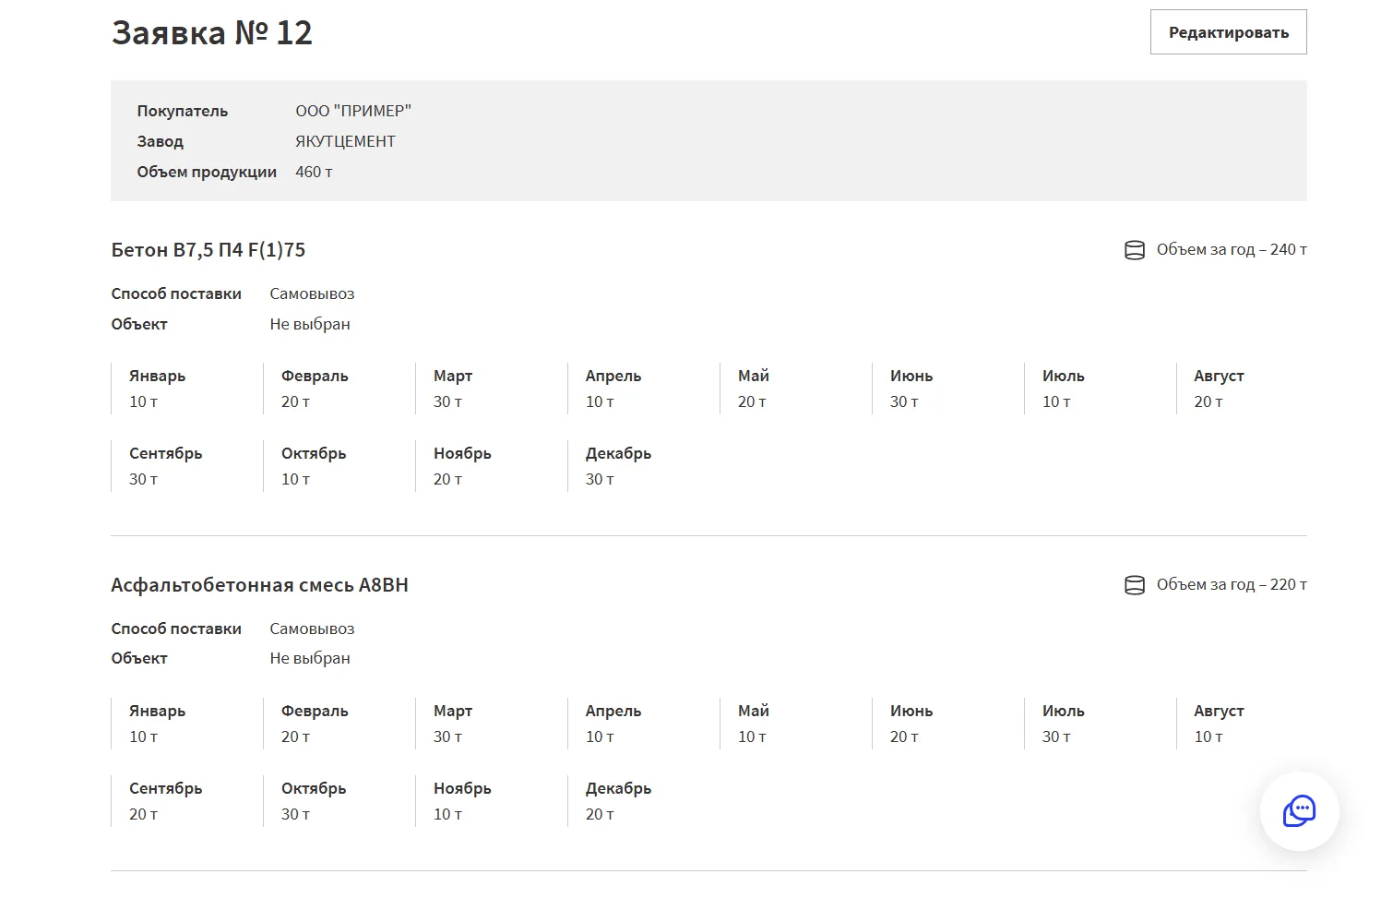Select the Бетон В7,5 П4 F(1)75 product title
Image resolution: width=1381 pixels, height=898 pixels.
208,250
